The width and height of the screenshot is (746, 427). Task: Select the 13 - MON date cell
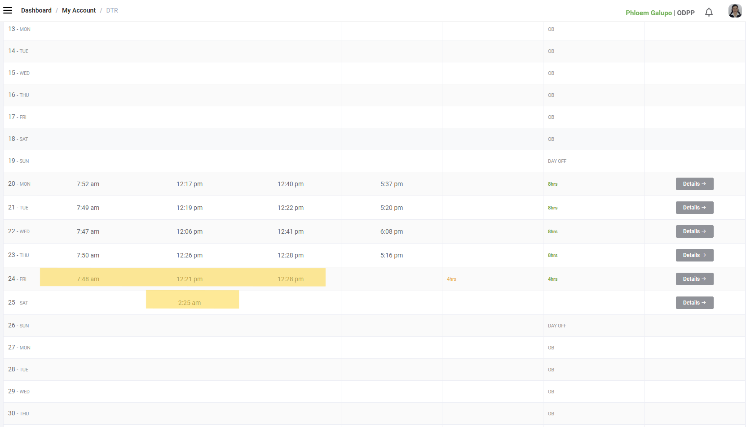pyautogui.click(x=19, y=29)
